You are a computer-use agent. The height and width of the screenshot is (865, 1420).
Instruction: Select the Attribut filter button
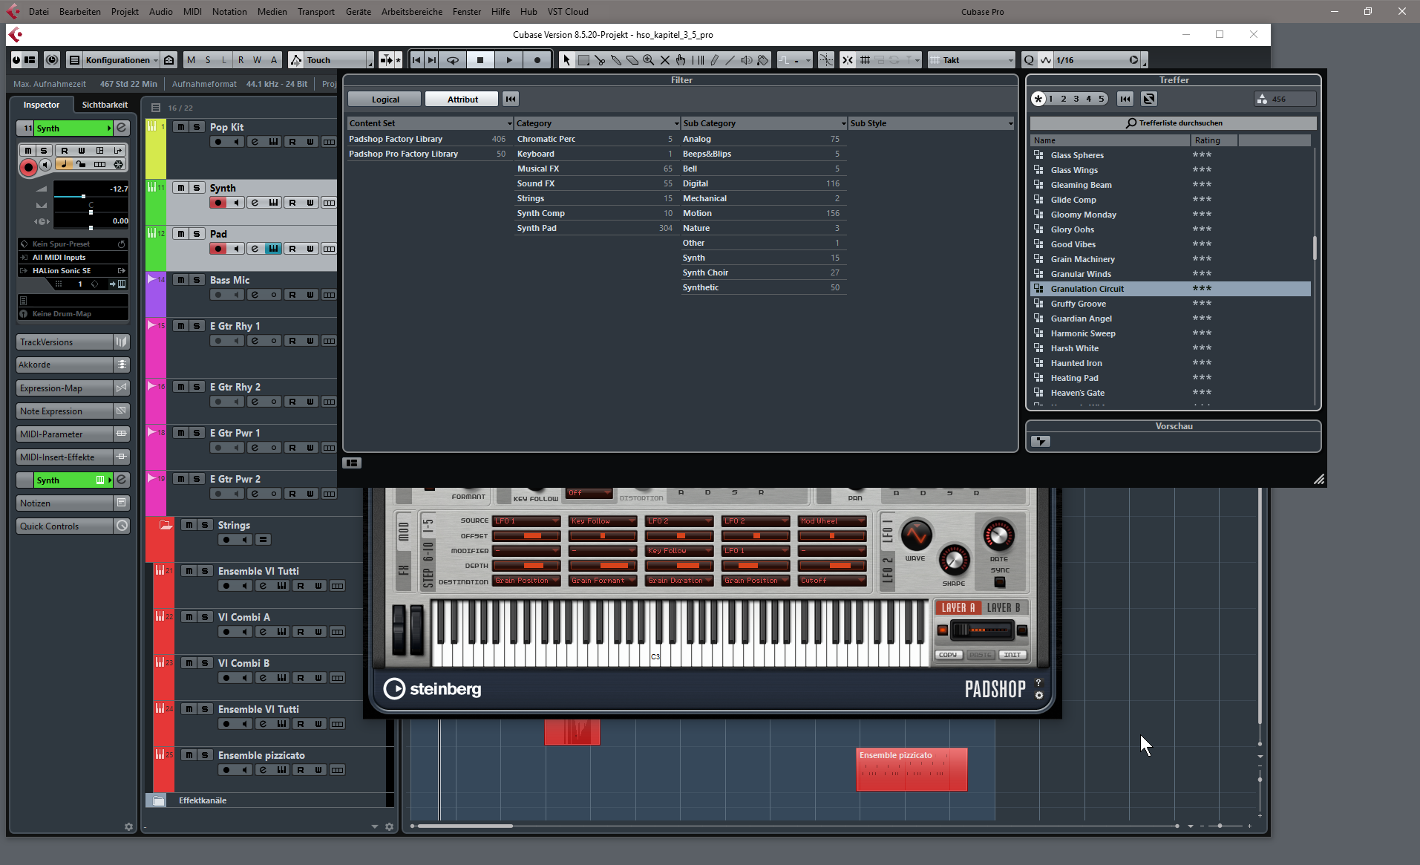coord(462,99)
